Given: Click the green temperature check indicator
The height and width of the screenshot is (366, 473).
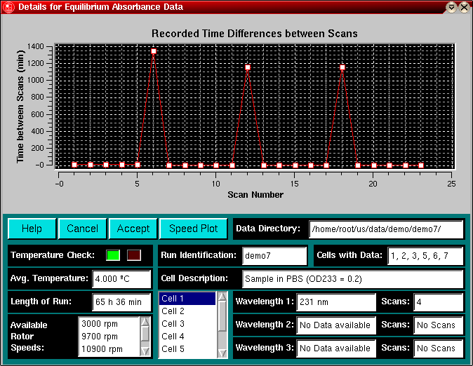Looking at the screenshot, I should click(x=113, y=255).
